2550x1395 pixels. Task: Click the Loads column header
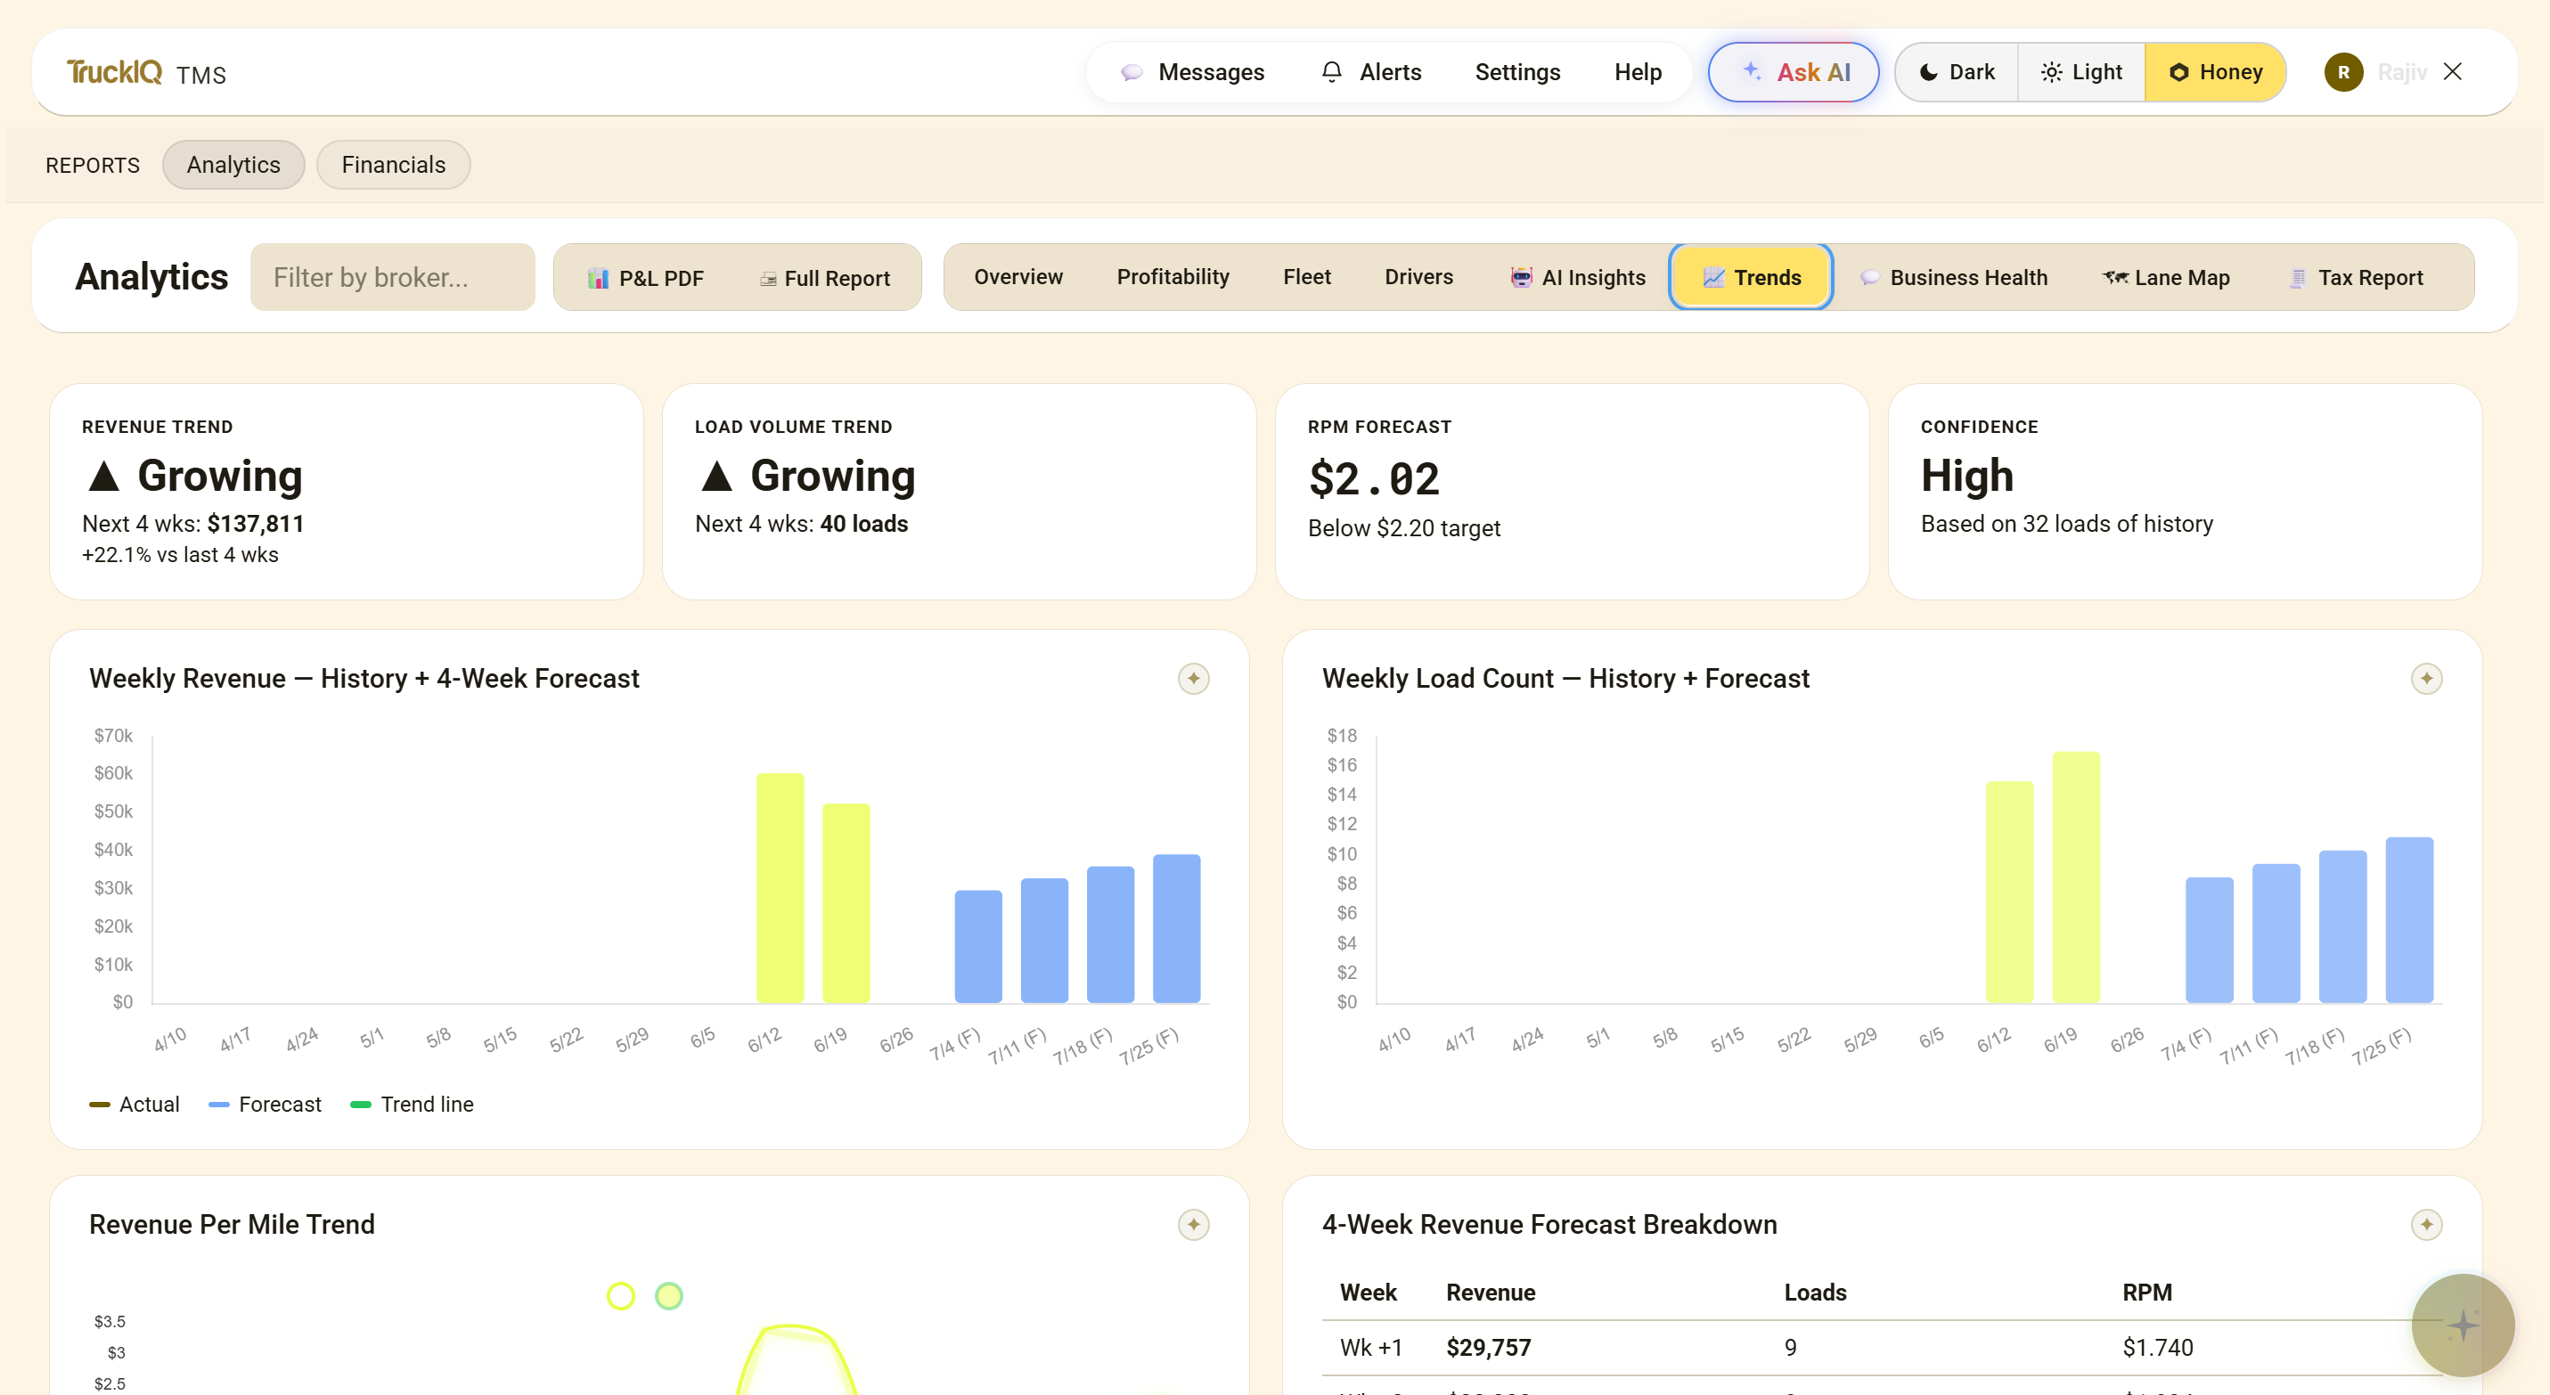tap(1816, 1292)
